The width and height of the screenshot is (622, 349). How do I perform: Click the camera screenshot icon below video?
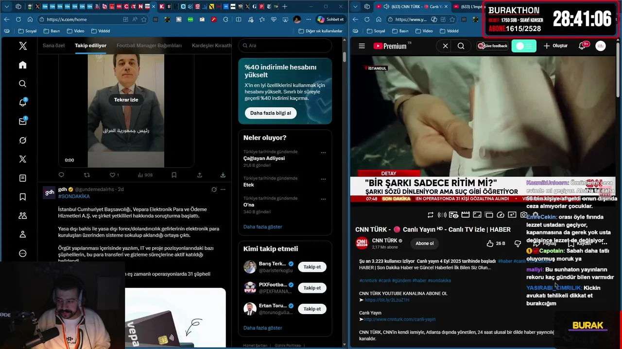524,215
